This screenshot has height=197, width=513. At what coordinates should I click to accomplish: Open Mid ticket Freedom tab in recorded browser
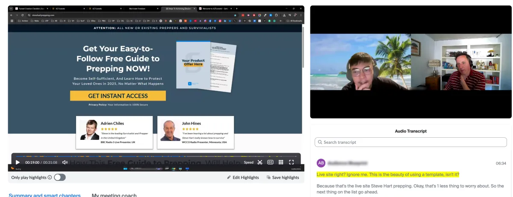[137, 9]
